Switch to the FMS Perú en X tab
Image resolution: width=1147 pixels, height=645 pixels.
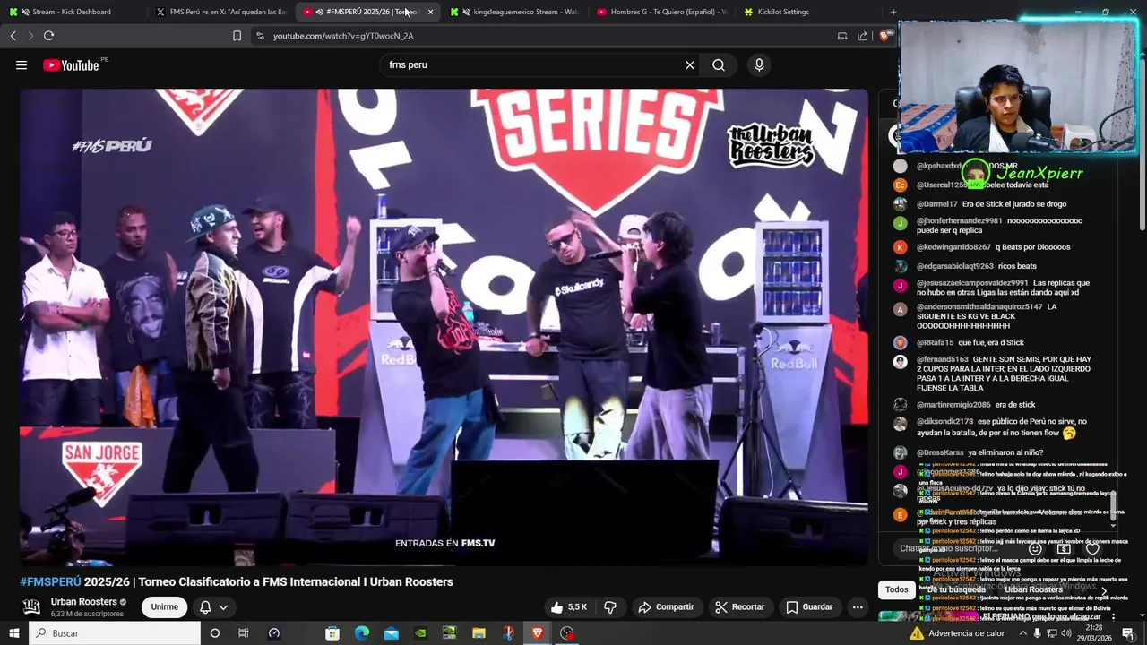click(x=220, y=12)
